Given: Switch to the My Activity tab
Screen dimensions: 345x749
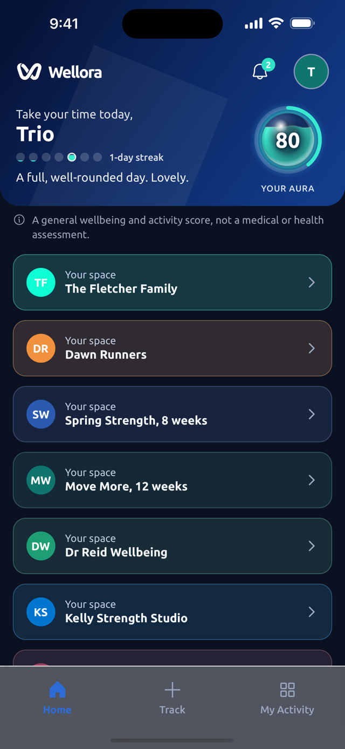Looking at the screenshot, I should pyautogui.click(x=287, y=698).
